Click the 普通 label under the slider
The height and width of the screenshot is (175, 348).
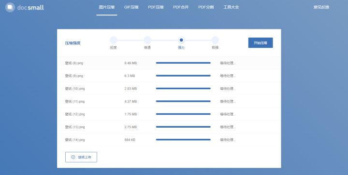(147, 48)
